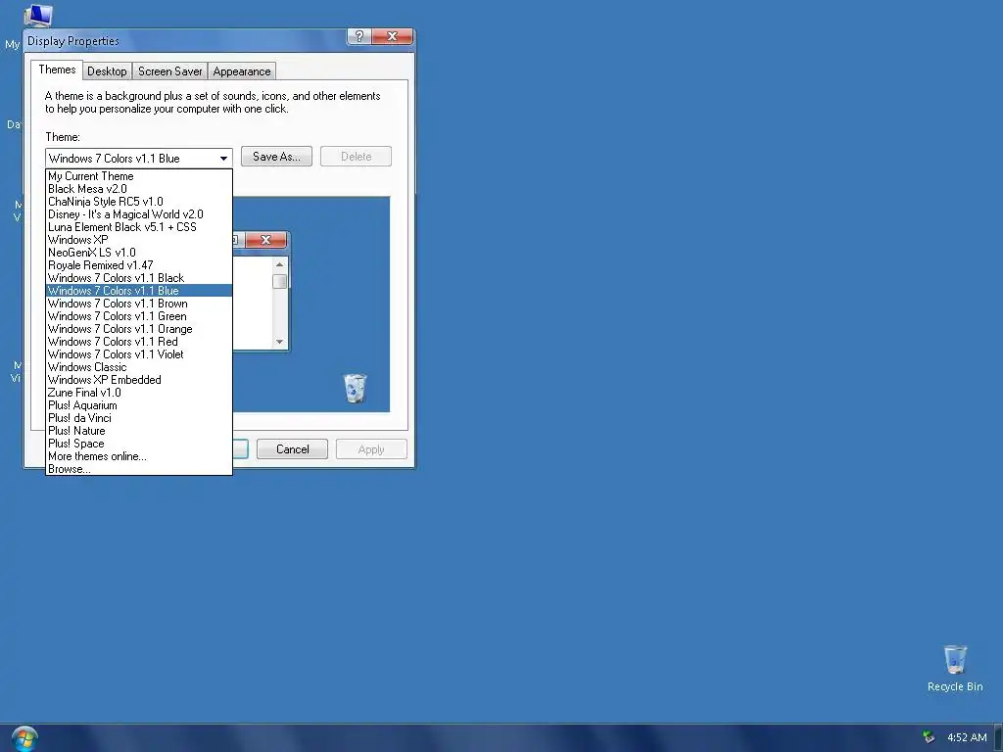Close the Display Properties dialog
The image size is (1003, 752).
pyautogui.click(x=392, y=36)
